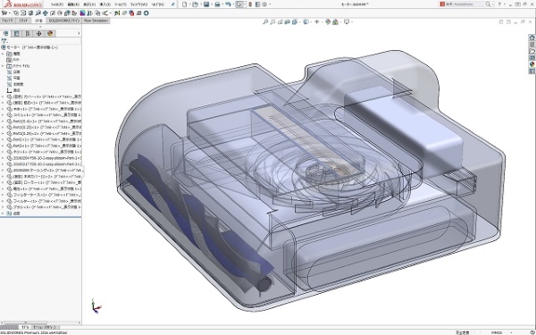Viewport: 536px width, 335px height.
Task: Open the Save icon dropdown arrow
Action: pos(211,4)
